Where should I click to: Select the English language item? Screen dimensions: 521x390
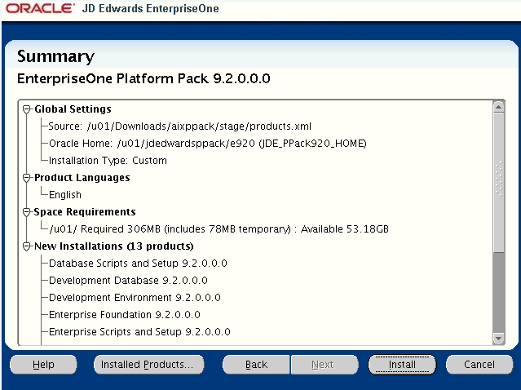[65, 195]
